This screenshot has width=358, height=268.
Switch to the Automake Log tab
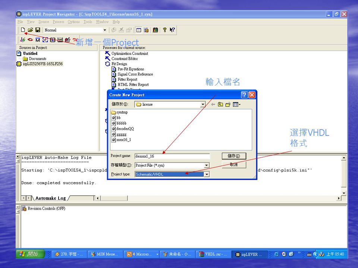click(50, 198)
